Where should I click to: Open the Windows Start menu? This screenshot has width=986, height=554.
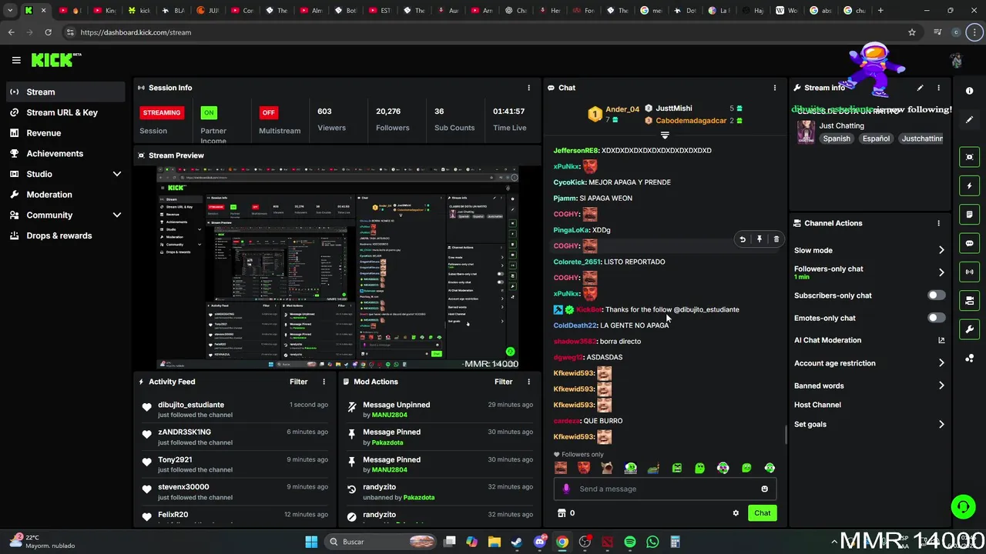(311, 542)
